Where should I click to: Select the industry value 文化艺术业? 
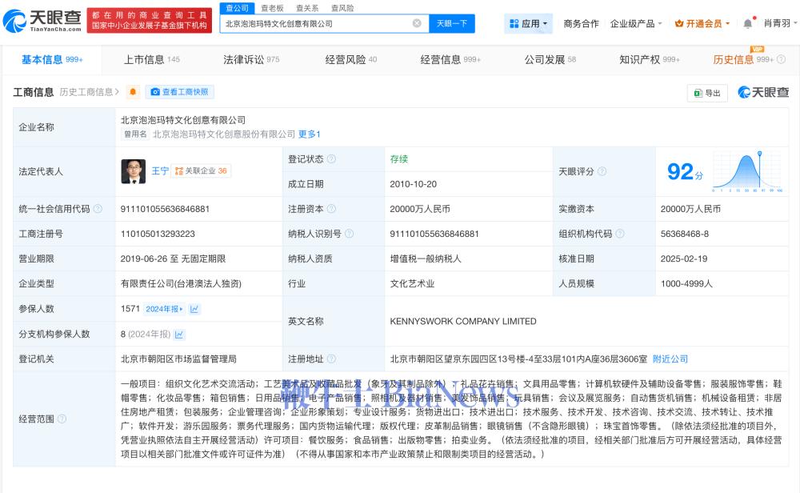[412, 284]
